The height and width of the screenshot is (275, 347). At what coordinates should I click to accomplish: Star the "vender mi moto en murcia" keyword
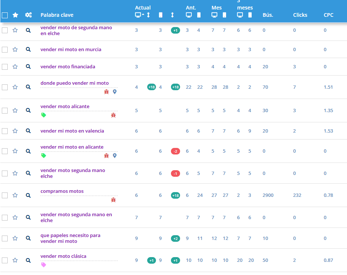(15, 50)
